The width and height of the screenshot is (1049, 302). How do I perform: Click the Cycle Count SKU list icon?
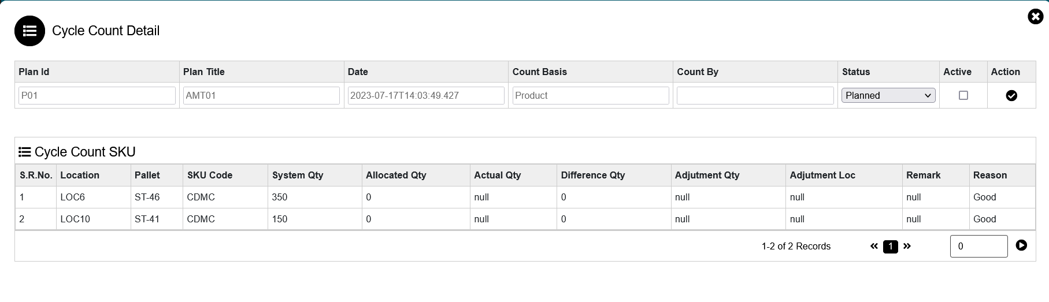(x=25, y=152)
